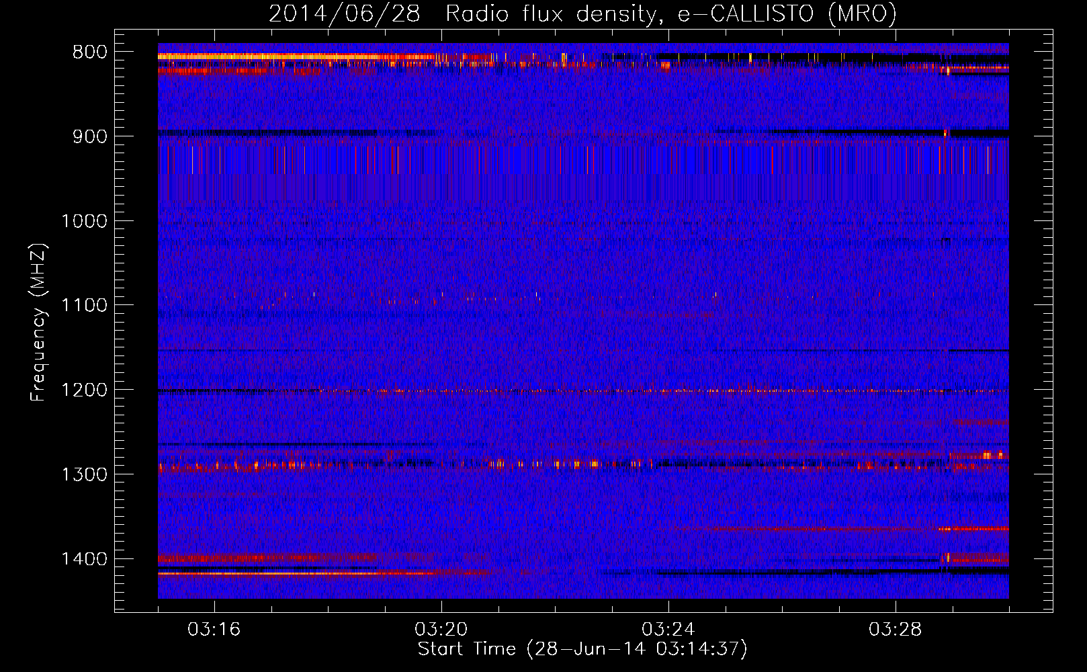
Task: Click the 03:24 time tick label
Action: [x=668, y=630]
